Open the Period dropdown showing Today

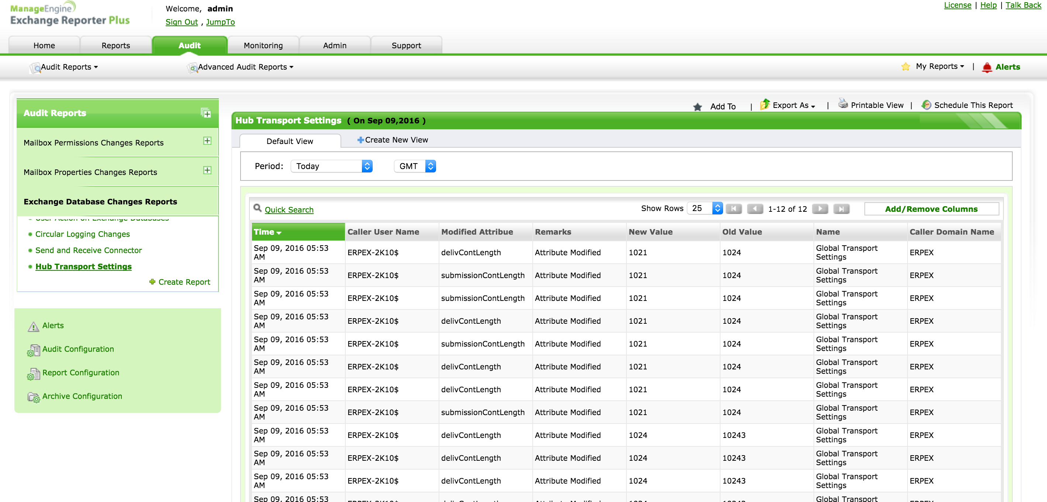[x=331, y=166]
